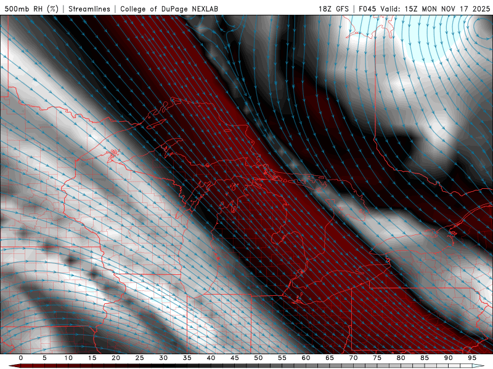Click the "60" colorbar scale label

pos(306,358)
